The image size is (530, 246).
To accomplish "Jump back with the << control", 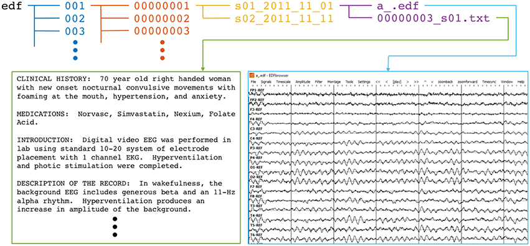I will (x=378, y=82).
